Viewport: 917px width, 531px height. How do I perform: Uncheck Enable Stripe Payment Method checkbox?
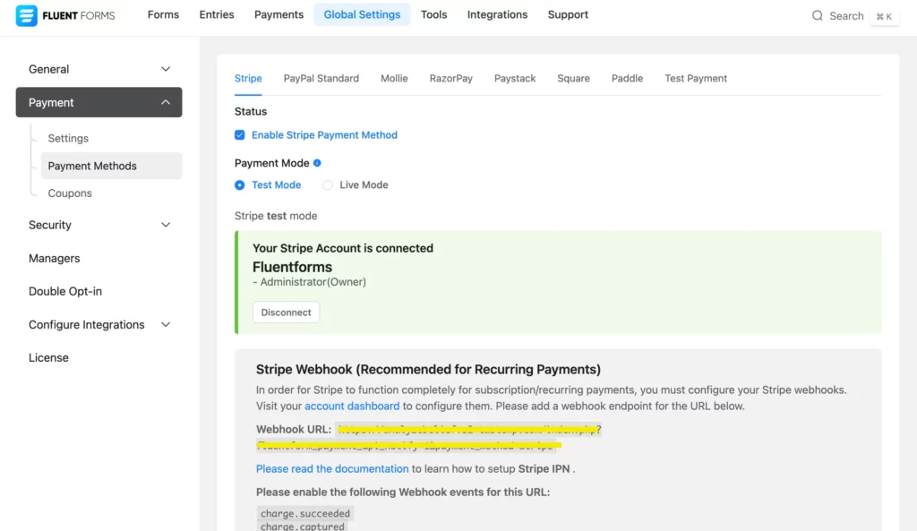pyautogui.click(x=240, y=135)
